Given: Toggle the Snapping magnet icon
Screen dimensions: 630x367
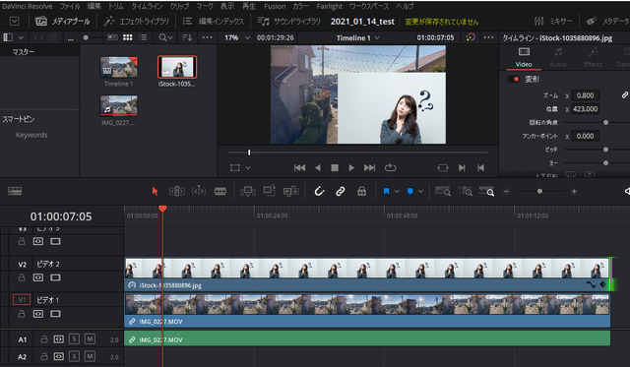Looking at the screenshot, I should (x=319, y=192).
